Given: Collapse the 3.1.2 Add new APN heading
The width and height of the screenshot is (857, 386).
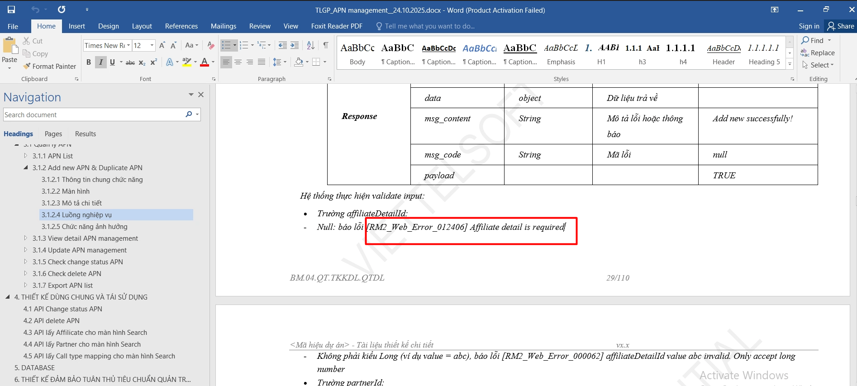Looking at the screenshot, I should pyautogui.click(x=26, y=167).
